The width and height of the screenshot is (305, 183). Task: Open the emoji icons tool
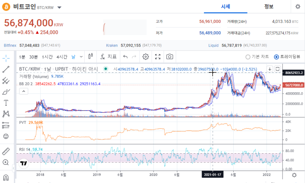[x=6, y=136]
